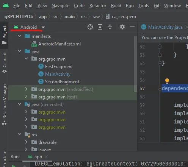Screen dimensions: 188x167
Task: Open the Commit tool window tab
Action: (4, 63)
